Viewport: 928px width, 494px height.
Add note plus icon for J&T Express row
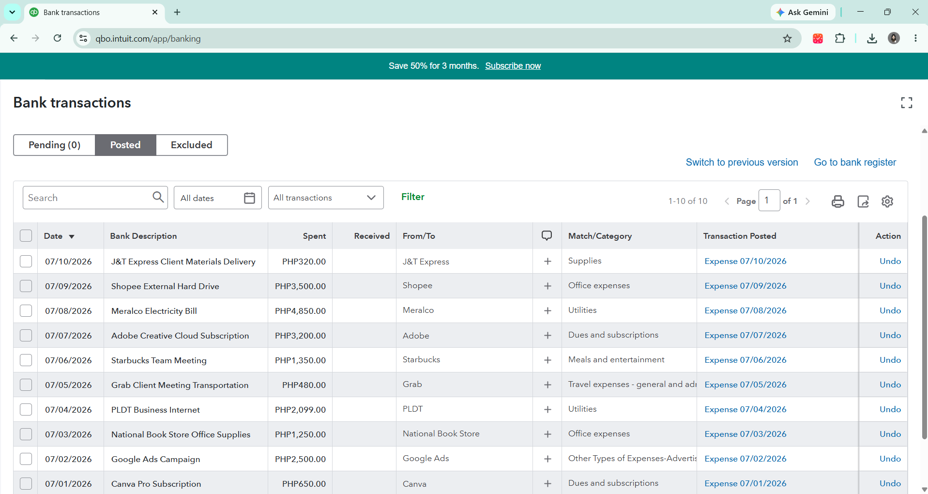548,262
